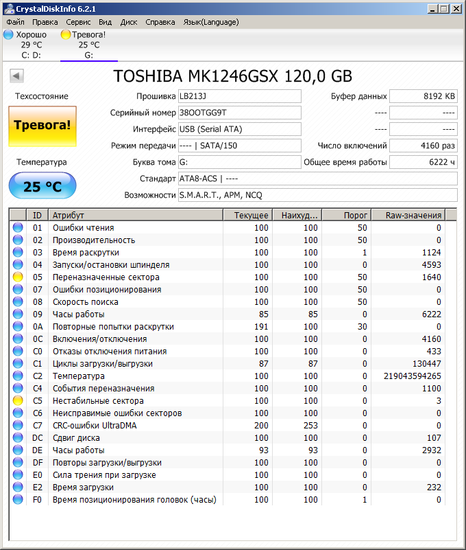Click status icon for Циклы загрузки/выгрузки
This screenshot has width=466, height=550.
point(18,363)
